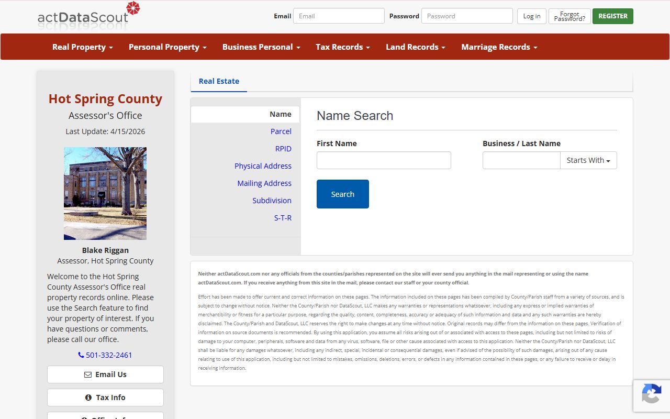Click the First Name input field

[x=384, y=160]
